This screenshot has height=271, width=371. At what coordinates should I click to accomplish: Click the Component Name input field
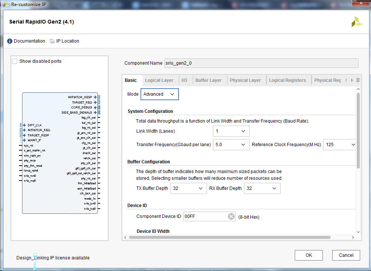click(x=262, y=63)
